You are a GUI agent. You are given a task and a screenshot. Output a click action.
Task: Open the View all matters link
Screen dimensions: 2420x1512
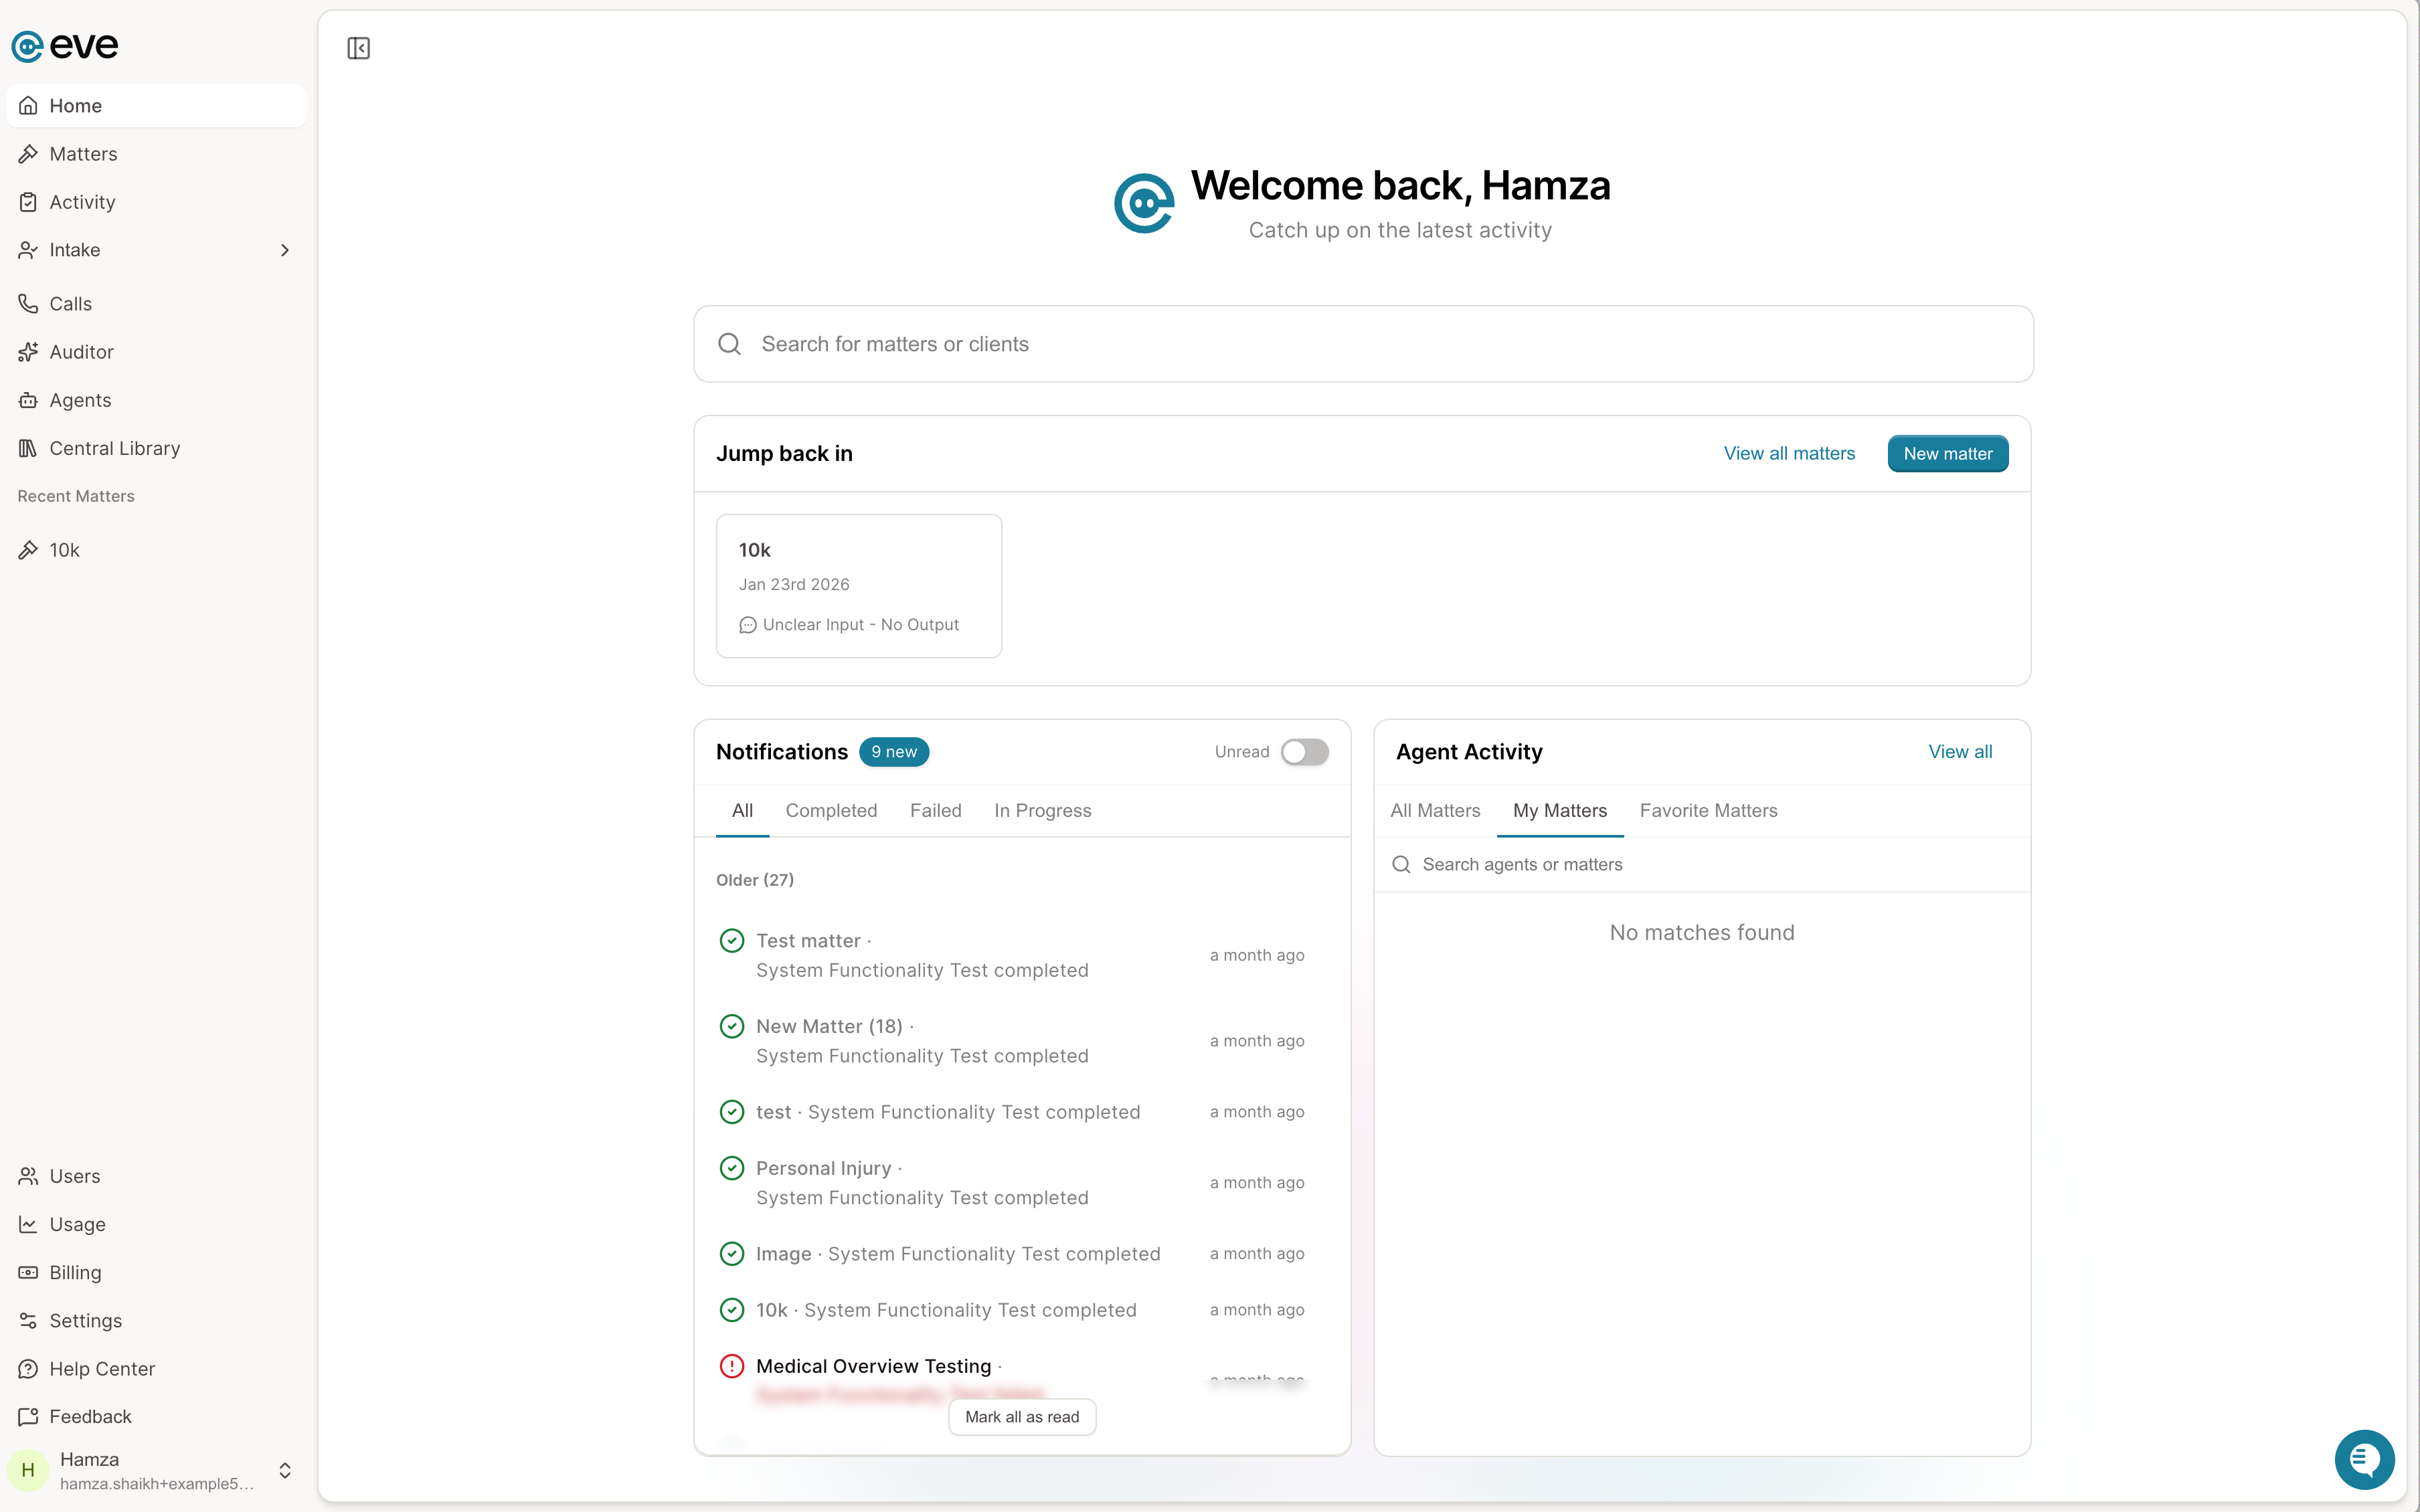click(1789, 454)
